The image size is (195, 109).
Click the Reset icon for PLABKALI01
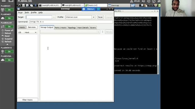coord(3,36)
